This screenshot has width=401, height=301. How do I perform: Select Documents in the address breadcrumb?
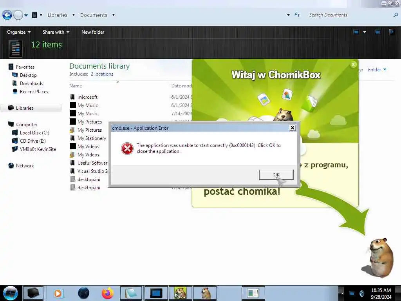(94, 15)
